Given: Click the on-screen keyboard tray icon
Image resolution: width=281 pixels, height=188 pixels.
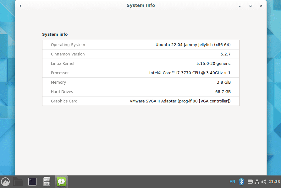Looking at the screenshot, I should tap(250, 182).
